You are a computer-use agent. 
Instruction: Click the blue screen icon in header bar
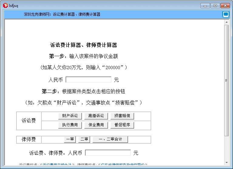pyautogui.click(x=225, y=14)
